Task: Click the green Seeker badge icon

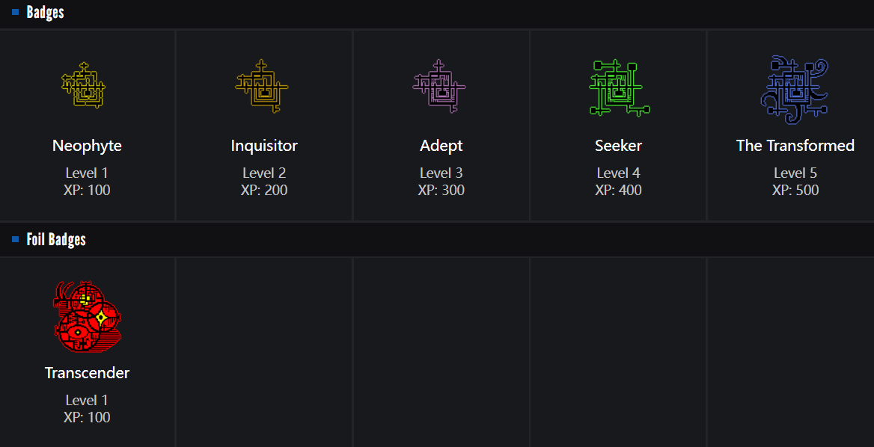Action: coord(619,87)
